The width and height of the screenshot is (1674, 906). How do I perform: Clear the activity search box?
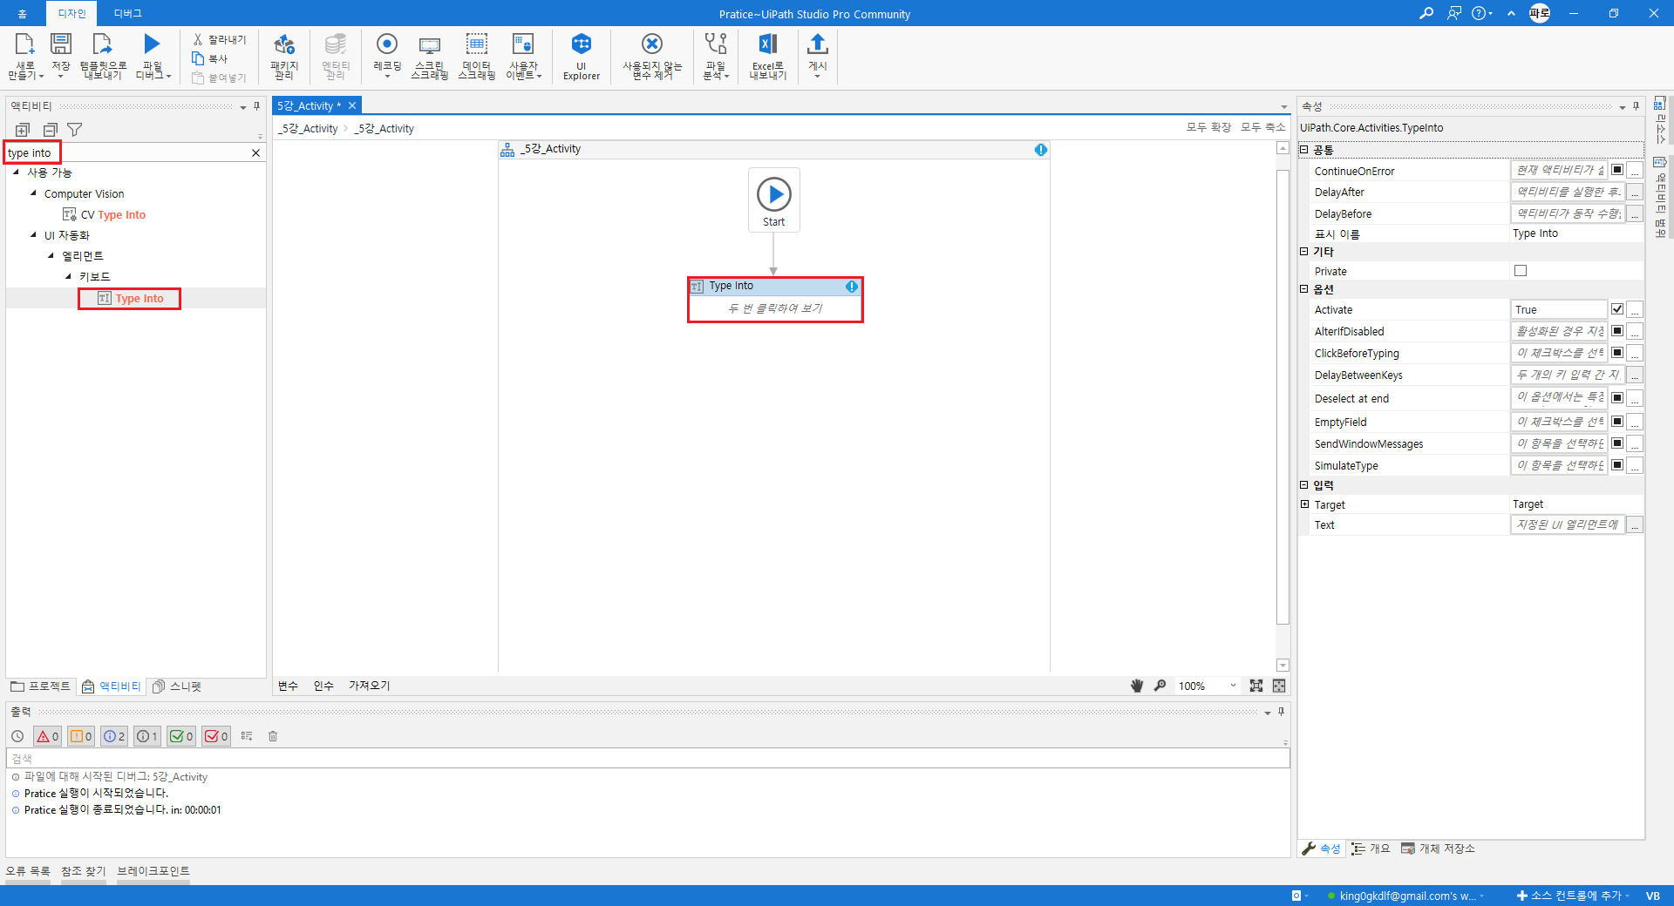click(x=255, y=153)
